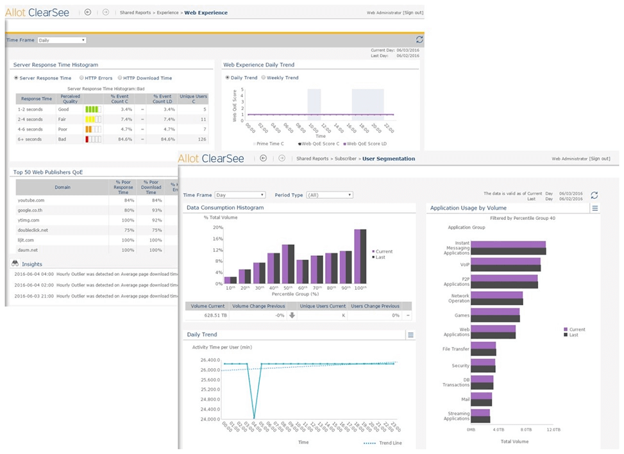The image size is (624, 454).
Task: Choose the Weekly Trend radio option
Action: coord(262,78)
